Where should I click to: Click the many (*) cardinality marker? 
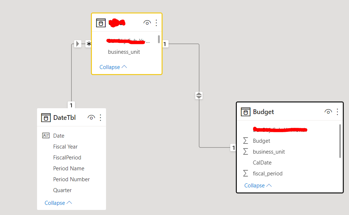click(89, 44)
